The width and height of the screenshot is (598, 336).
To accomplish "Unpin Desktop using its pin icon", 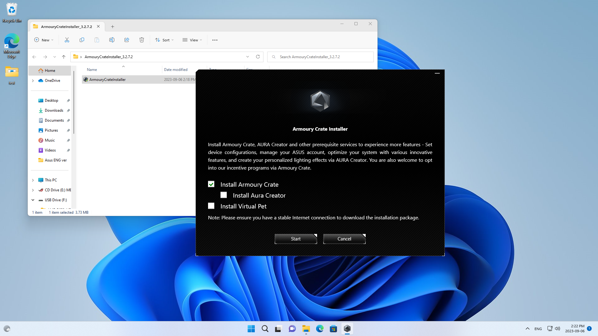I will (68, 100).
